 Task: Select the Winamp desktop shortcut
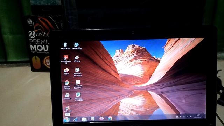(x=77, y=58)
